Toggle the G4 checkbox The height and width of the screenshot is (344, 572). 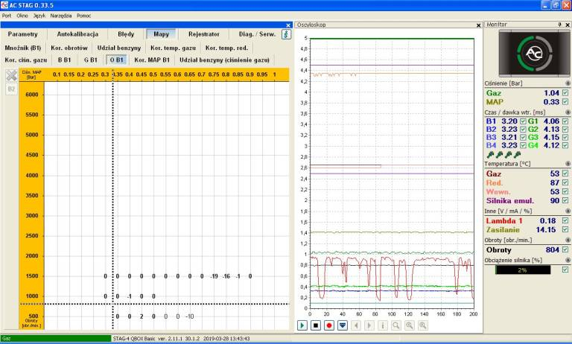pyautogui.click(x=565, y=145)
